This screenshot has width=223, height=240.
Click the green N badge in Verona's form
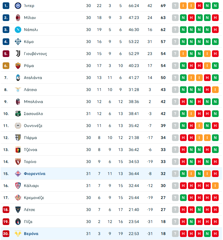point(207,234)
